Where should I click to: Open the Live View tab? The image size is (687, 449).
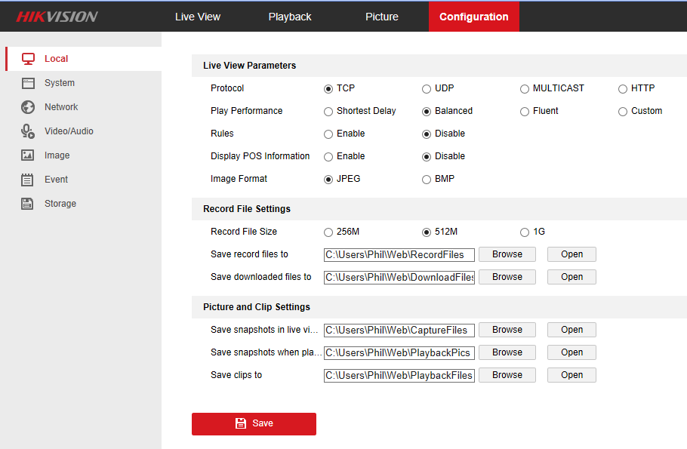(198, 17)
